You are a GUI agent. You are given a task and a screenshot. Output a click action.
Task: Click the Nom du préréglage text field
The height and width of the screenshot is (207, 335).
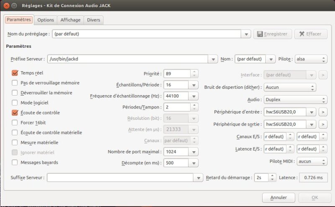[147, 34]
